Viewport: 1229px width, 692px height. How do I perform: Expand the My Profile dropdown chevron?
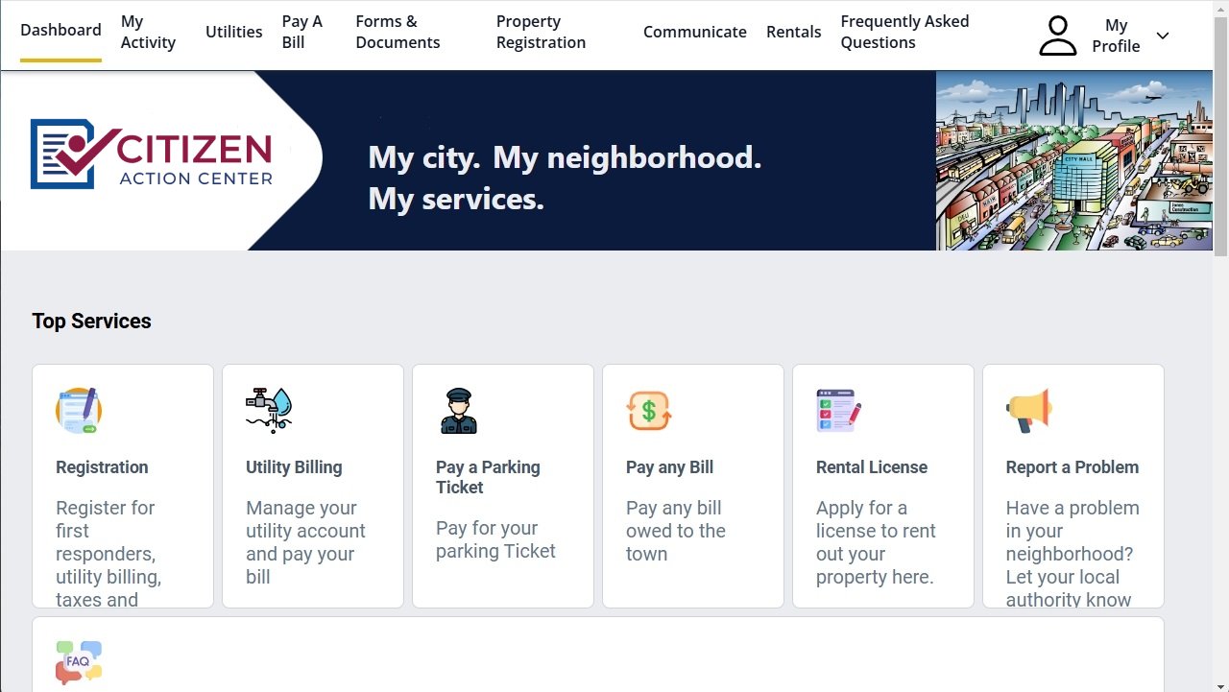coord(1163,36)
